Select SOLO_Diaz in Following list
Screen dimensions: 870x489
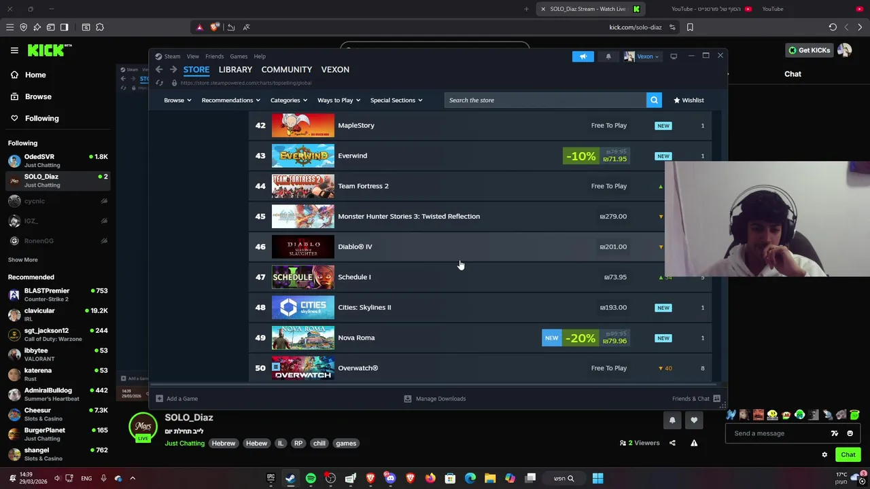58,181
